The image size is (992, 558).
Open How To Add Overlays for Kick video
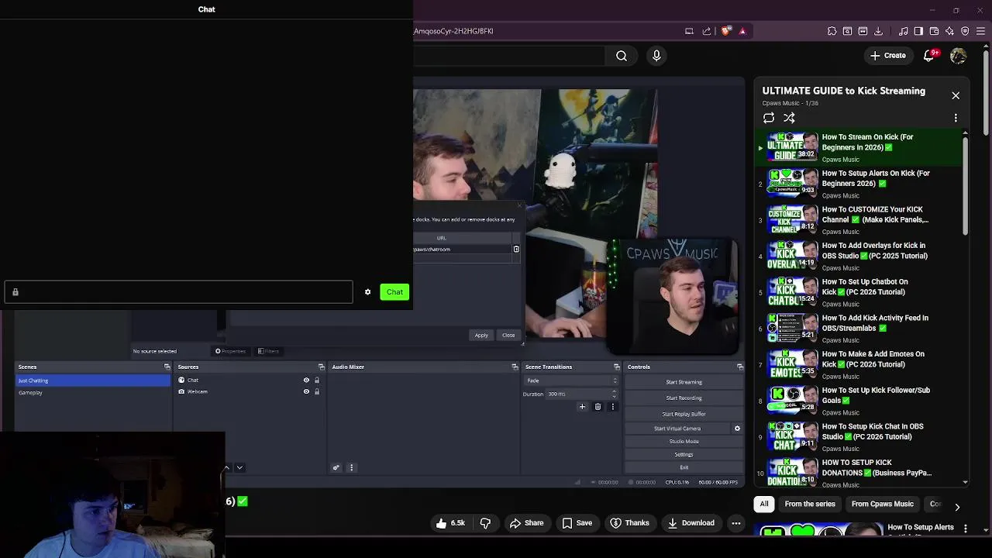(859, 256)
